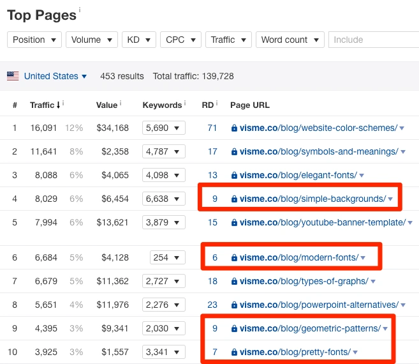419x364 pixels.
Task: Click the info icon next to Keywords header
Action: [x=185, y=103]
